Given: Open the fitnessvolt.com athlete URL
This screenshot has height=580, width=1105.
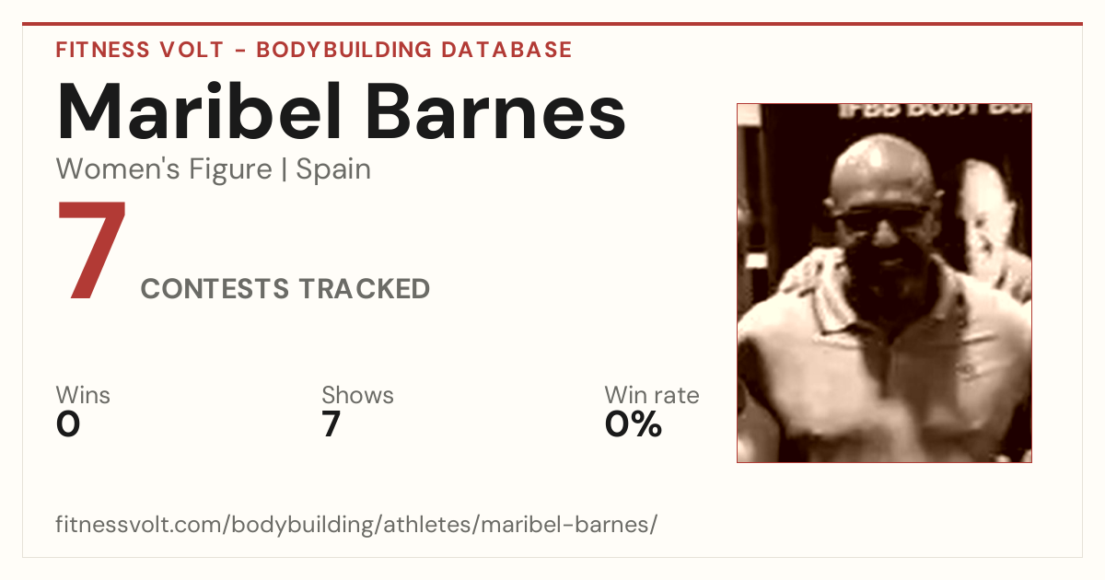Looking at the screenshot, I should (x=357, y=525).
